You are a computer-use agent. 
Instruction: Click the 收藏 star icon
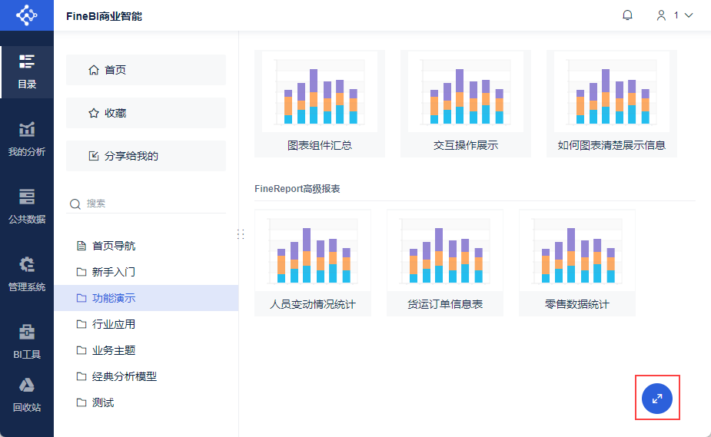[x=94, y=113]
